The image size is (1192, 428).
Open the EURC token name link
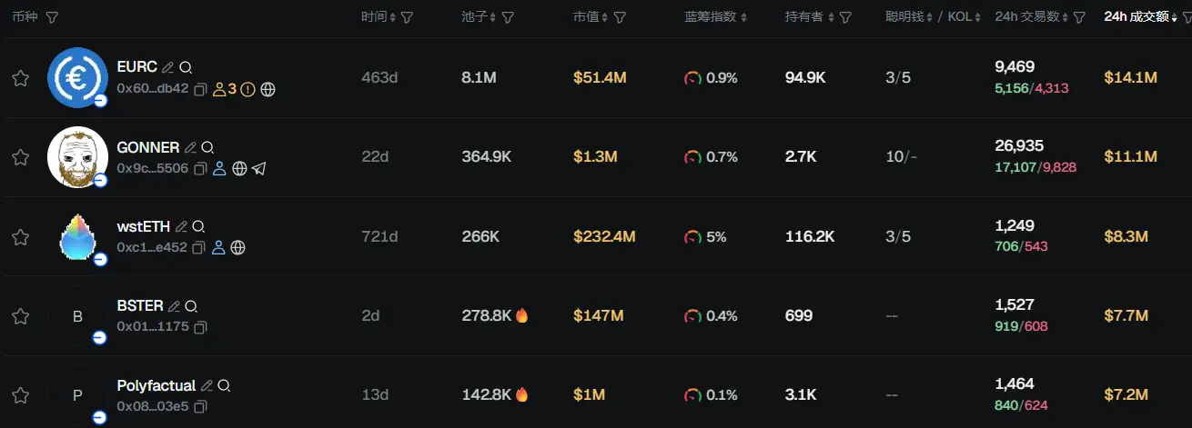point(137,67)
